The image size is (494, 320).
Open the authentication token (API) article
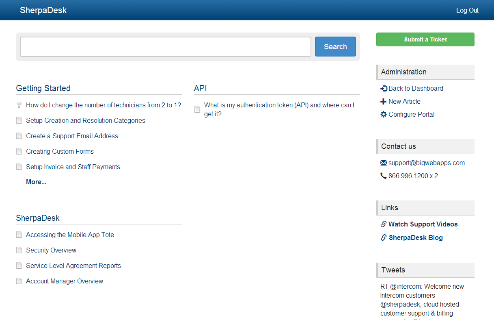tap(279, 109)
